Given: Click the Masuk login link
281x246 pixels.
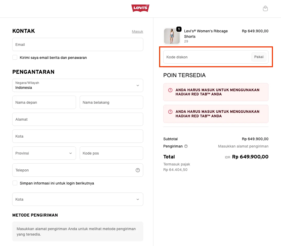Looking at the screenshot, I should tap(138, 32).
